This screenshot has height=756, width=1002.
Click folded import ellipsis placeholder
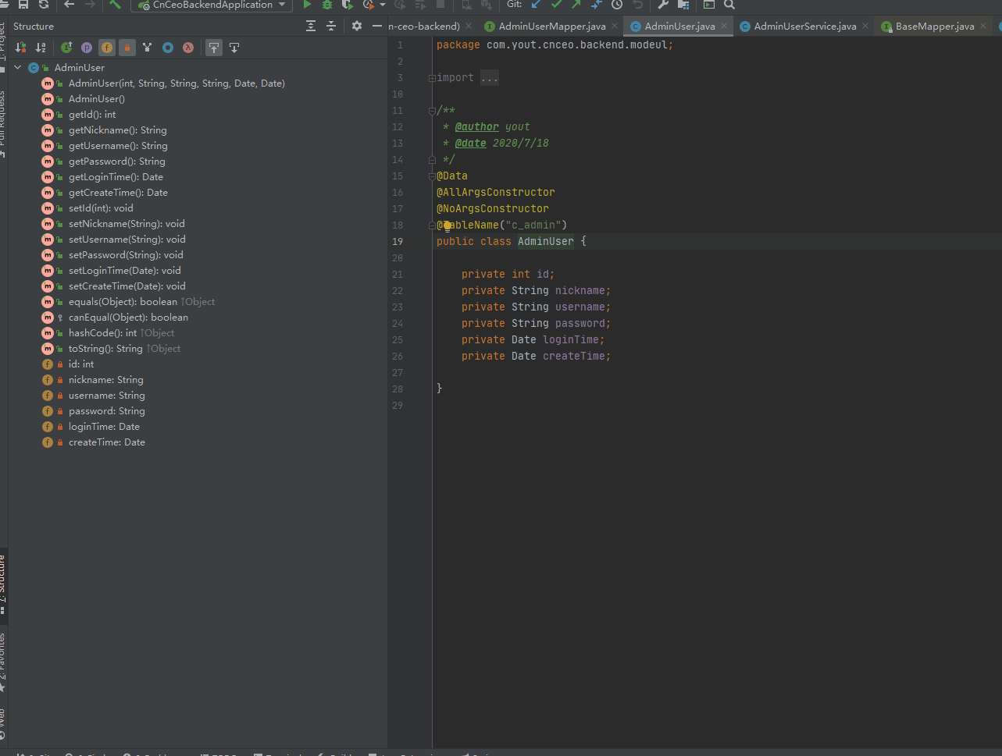click(490, 78)
